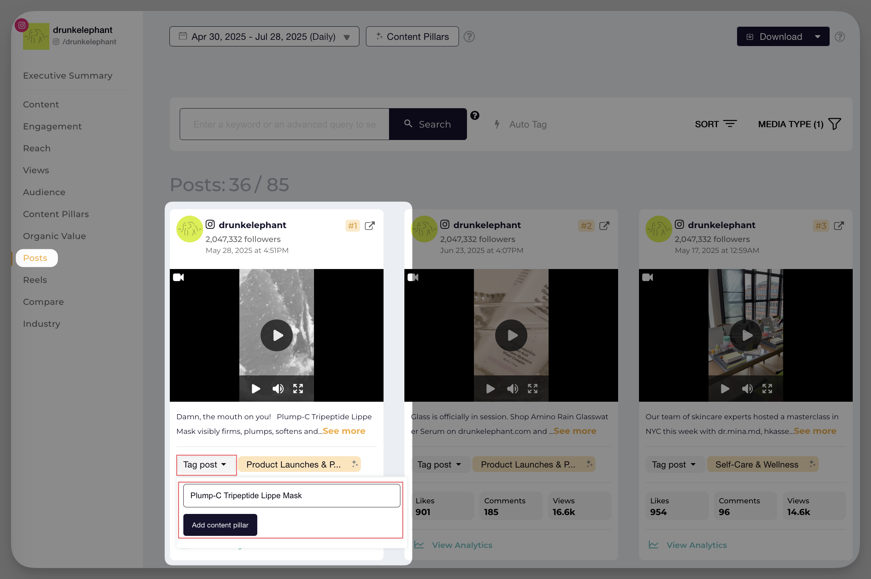871x579 pixels.
Task: Click help icon beside Download button
Action: (840, 37)
